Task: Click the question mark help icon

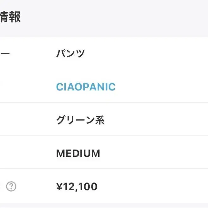Action: 11,187
